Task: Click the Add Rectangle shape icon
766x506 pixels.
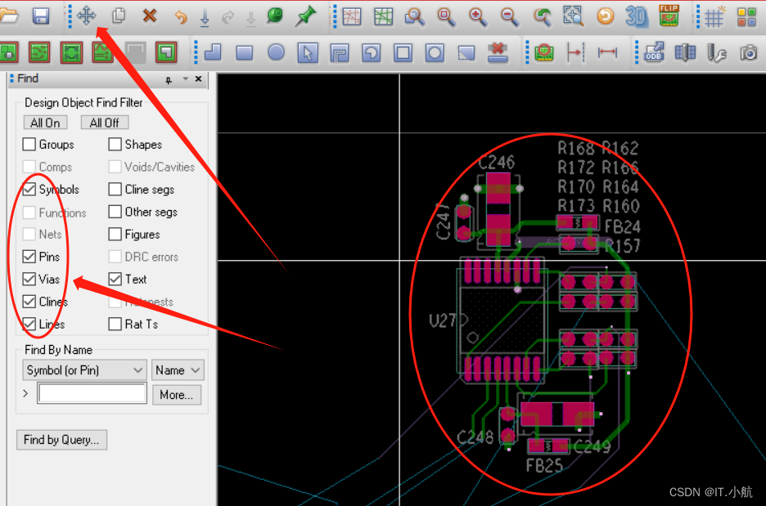Action: tap(244, 52)
